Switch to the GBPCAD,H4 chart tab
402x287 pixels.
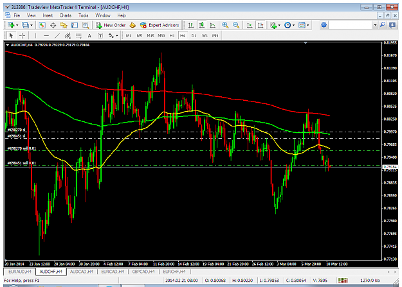click(x=143, y=272)
